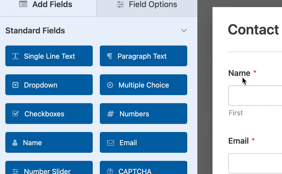The width and height of the screenshot is (282, 174).
Task: Click the list icon beside Add Fields
Action: click(23, 4)
